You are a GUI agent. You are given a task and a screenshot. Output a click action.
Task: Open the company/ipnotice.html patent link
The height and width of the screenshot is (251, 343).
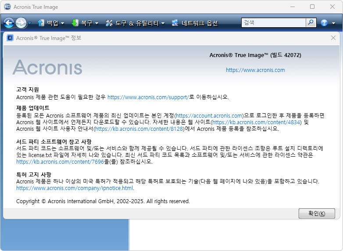(x=75, y=188)
